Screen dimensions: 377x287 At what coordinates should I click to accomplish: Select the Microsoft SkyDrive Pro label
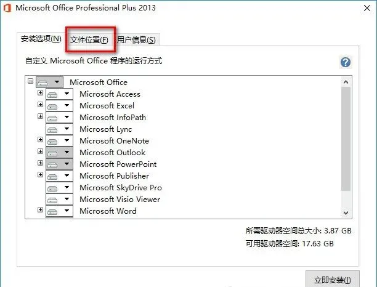[x=121, y=187]
